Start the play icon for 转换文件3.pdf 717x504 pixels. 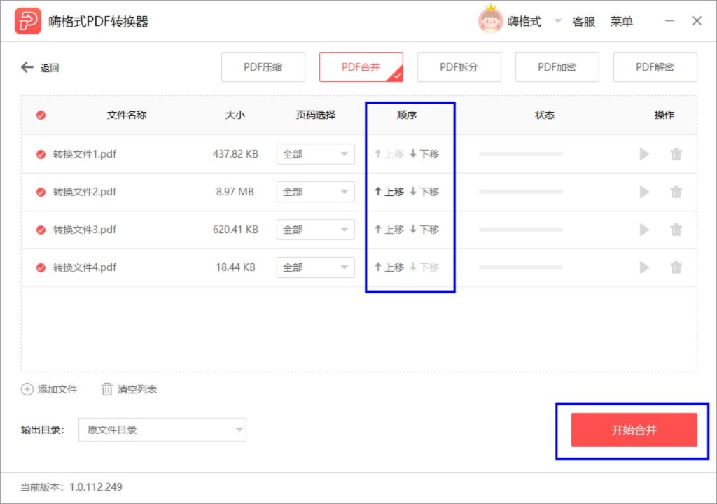point(644,230)
